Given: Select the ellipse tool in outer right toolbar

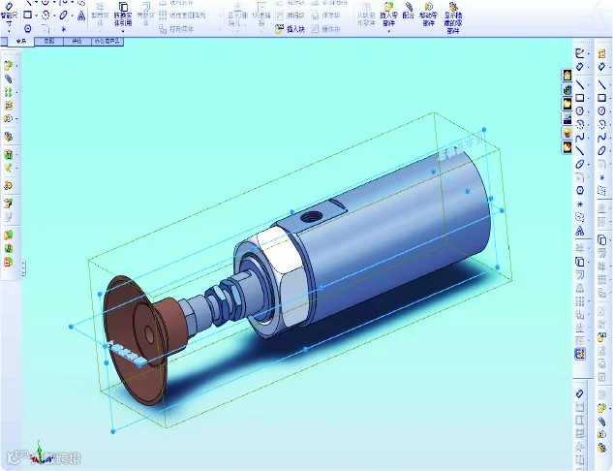Looking at the screenshot, I should 602,150.
